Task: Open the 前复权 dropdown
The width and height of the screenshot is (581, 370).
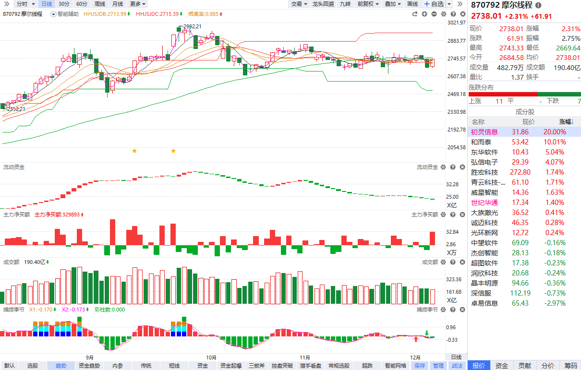Action: (x=368, y=4)
